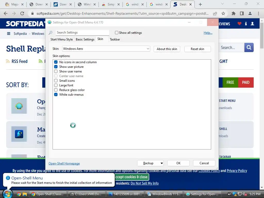Enable Large font skin option
Image resolution: width=264 pixels, height=198 pixels.
56,85
